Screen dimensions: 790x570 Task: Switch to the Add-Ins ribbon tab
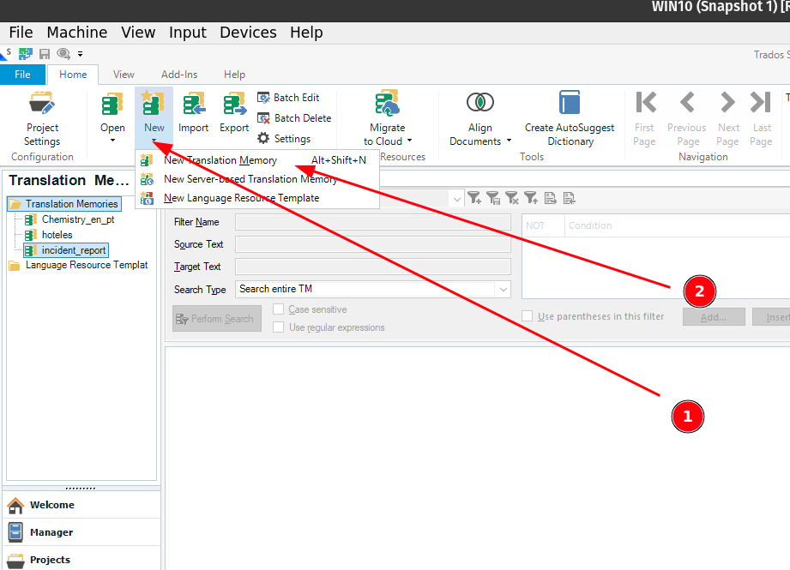tap(179, 75)
